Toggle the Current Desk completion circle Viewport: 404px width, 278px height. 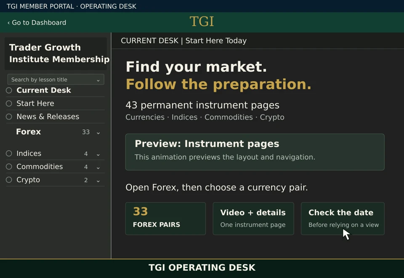9,90
